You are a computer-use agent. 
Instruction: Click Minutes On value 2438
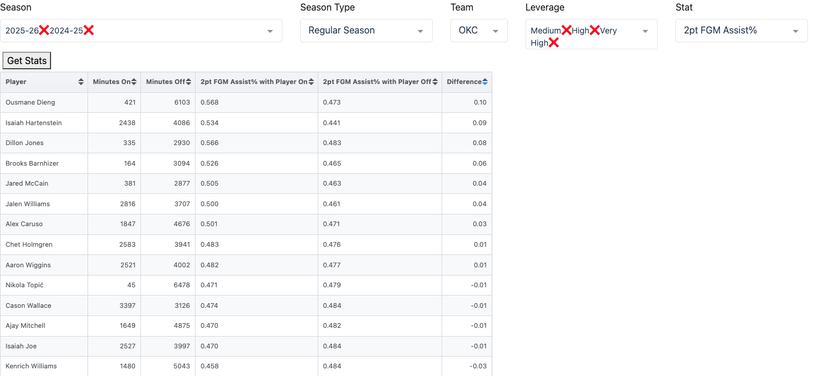tap(127, 123)
